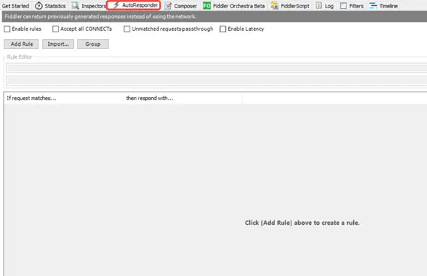Screen dimensions: 427x276
Task: Click the green FO Orchestra icon
Action: click(x=207, y=5)
